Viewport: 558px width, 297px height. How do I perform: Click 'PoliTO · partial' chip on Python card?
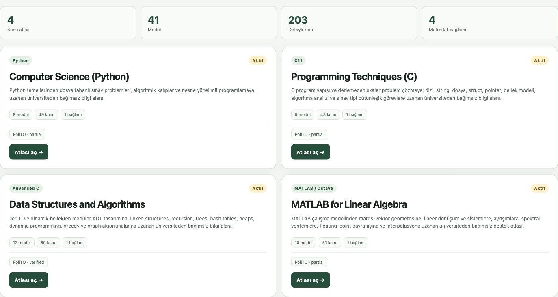tap(27, 134)
